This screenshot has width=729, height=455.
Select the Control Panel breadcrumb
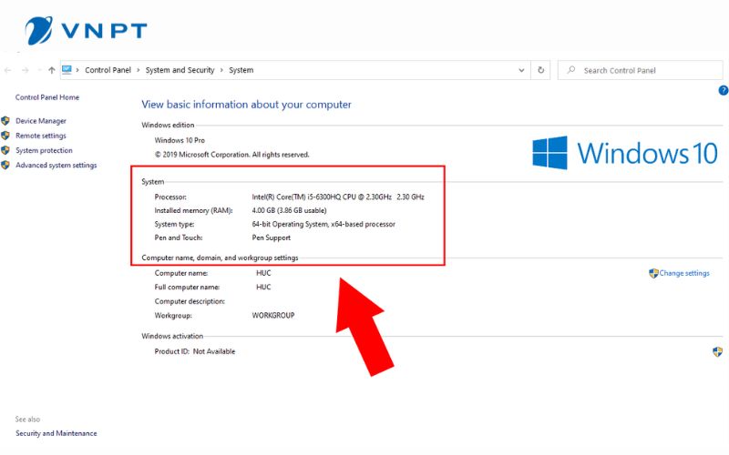(108, 70)
